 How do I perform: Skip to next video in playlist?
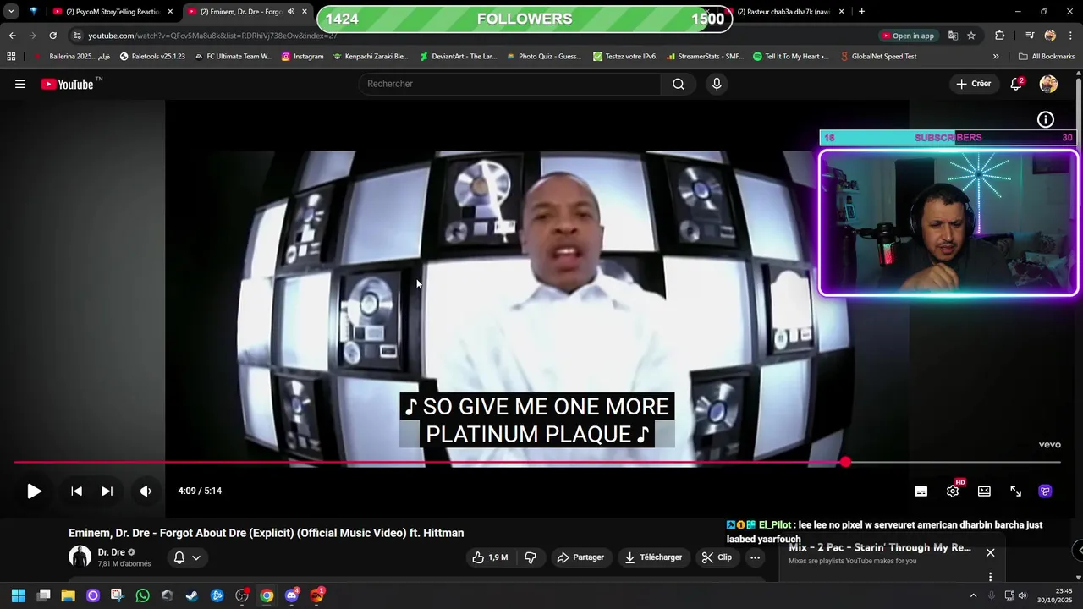tap(107, 491)
